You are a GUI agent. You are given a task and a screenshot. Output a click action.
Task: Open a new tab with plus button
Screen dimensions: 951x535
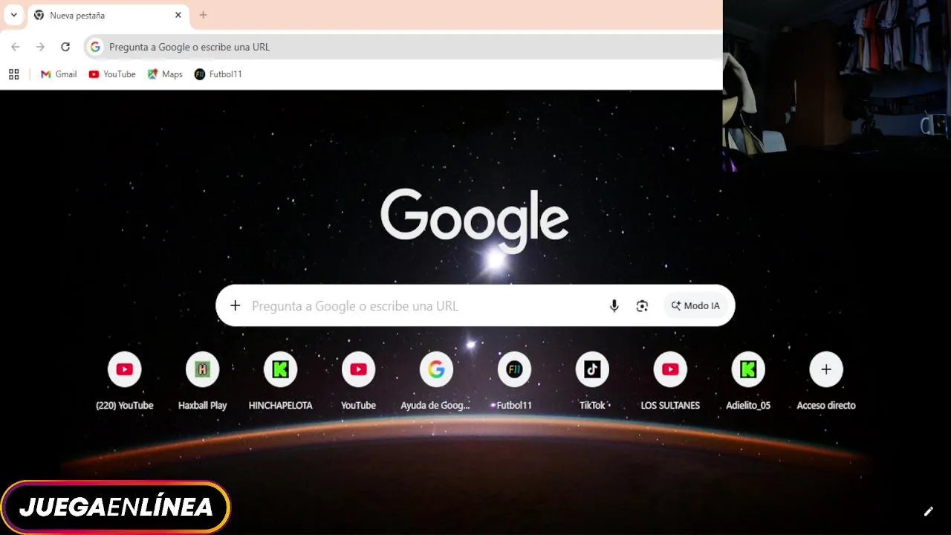click(203, 15)
